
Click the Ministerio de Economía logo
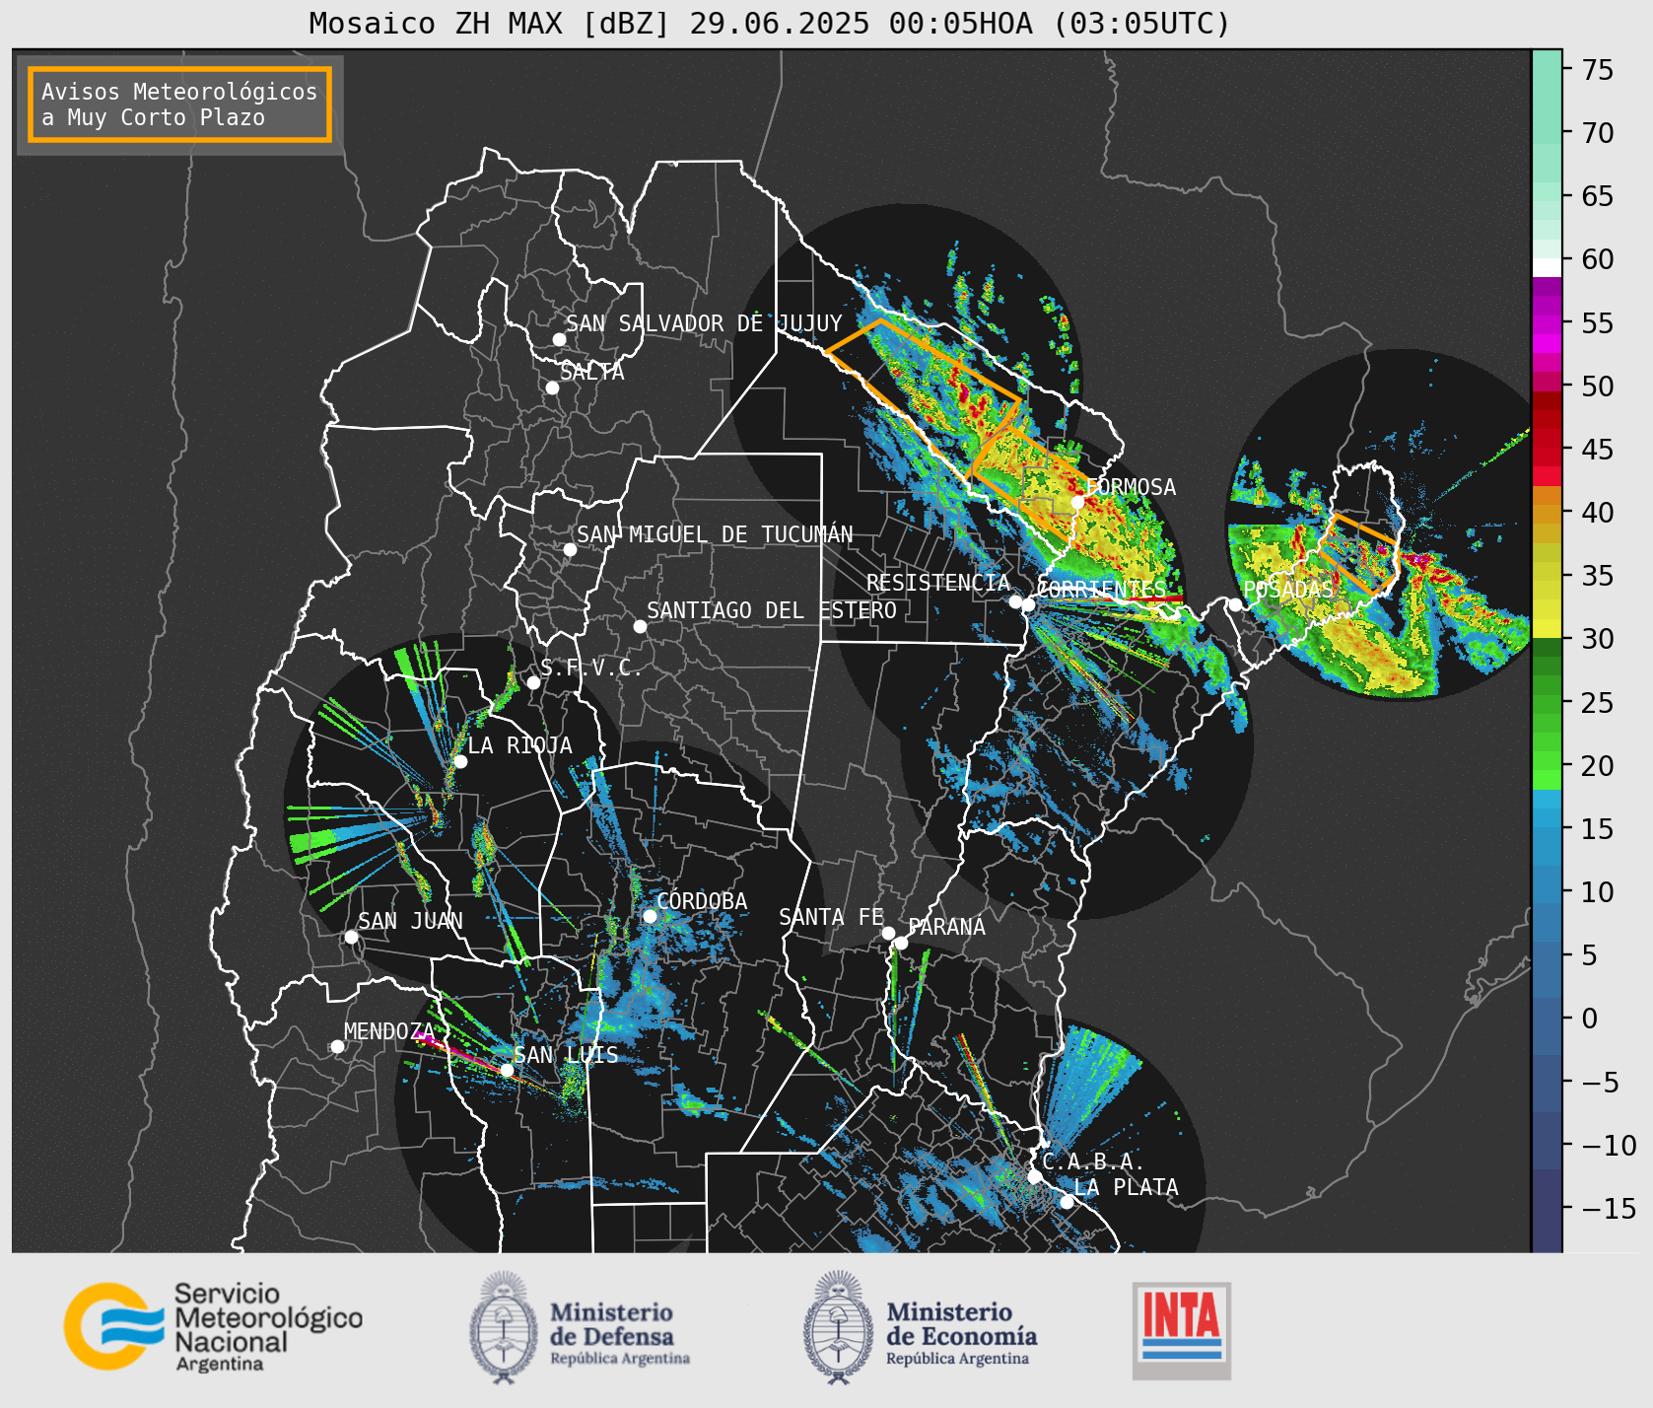921,1328
